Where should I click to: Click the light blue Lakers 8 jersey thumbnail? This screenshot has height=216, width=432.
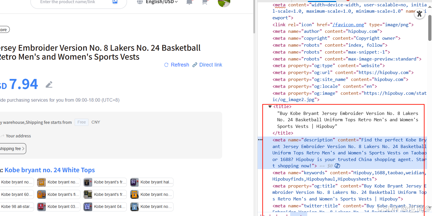pos(134,206)
